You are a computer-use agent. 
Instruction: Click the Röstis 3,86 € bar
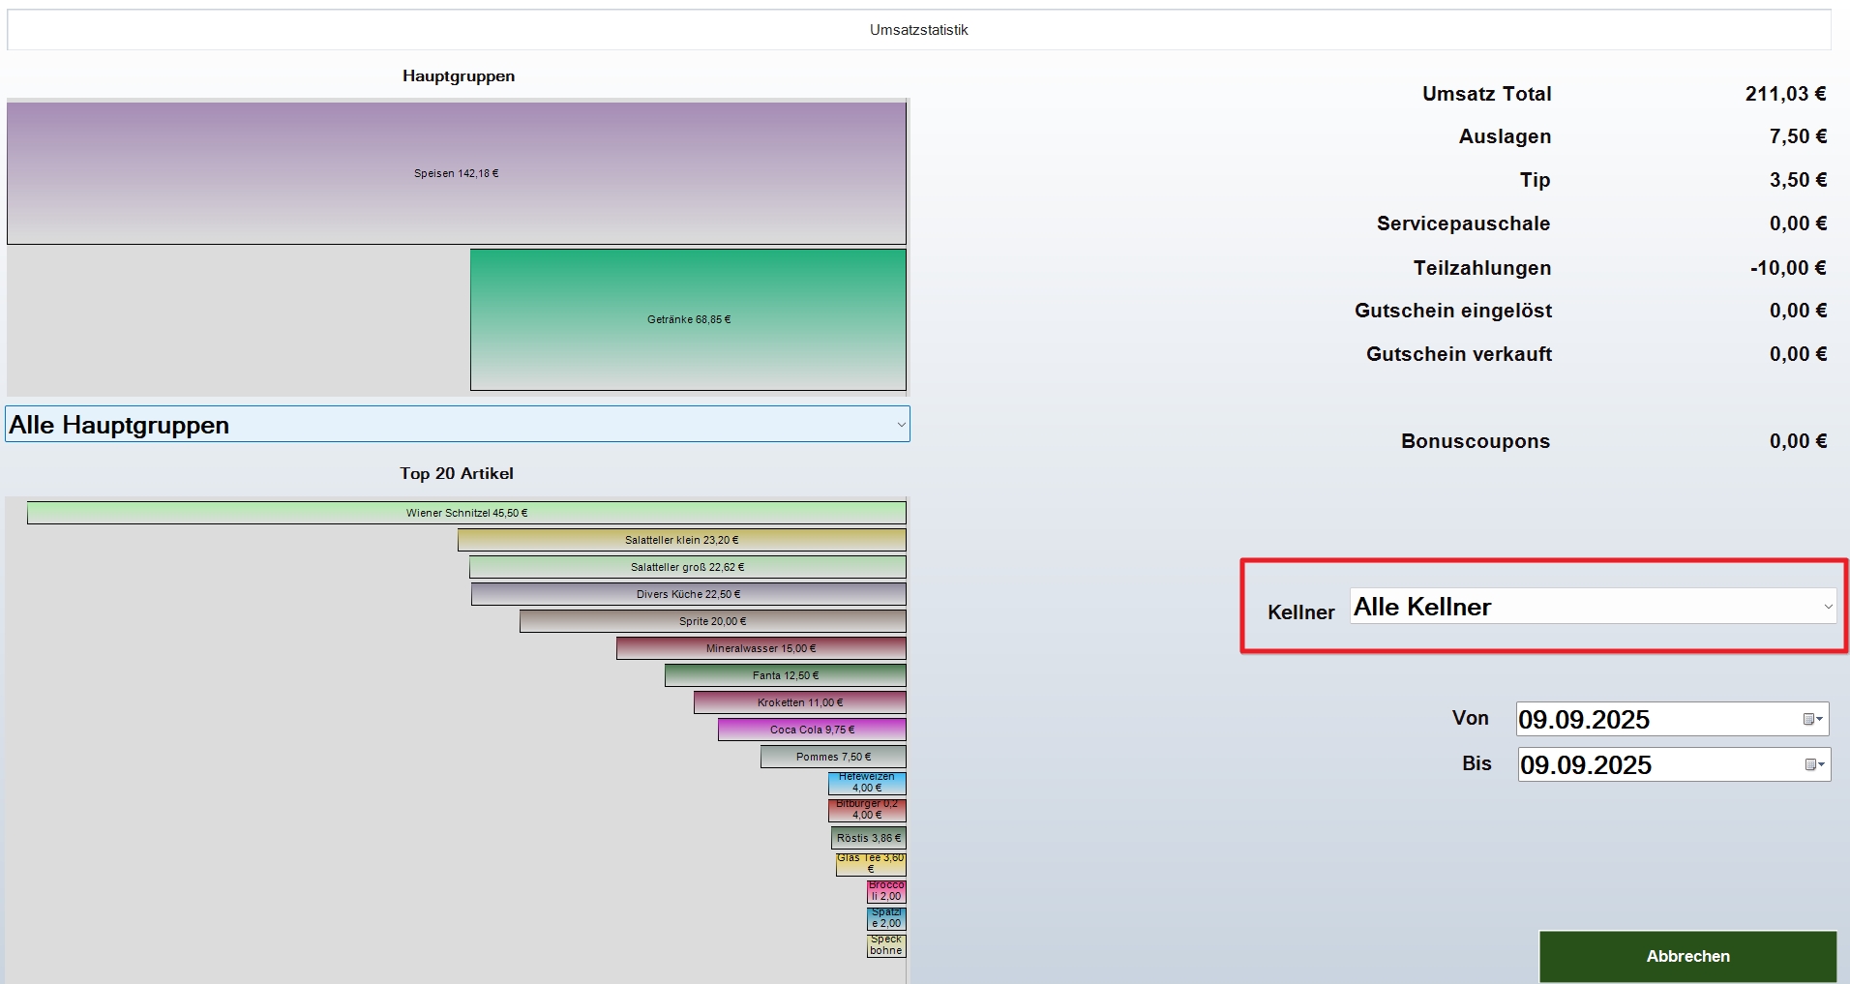pyautogui.click(x=869, y=838)
